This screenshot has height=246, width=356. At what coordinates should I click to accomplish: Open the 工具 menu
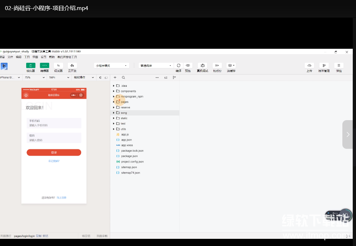point(27,57)
